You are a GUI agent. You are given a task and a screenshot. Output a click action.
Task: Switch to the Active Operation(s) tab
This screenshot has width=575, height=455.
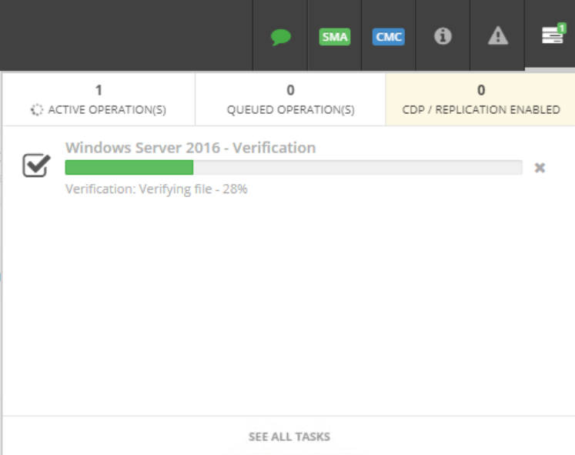pyautogui.click(x=99, y=100)
